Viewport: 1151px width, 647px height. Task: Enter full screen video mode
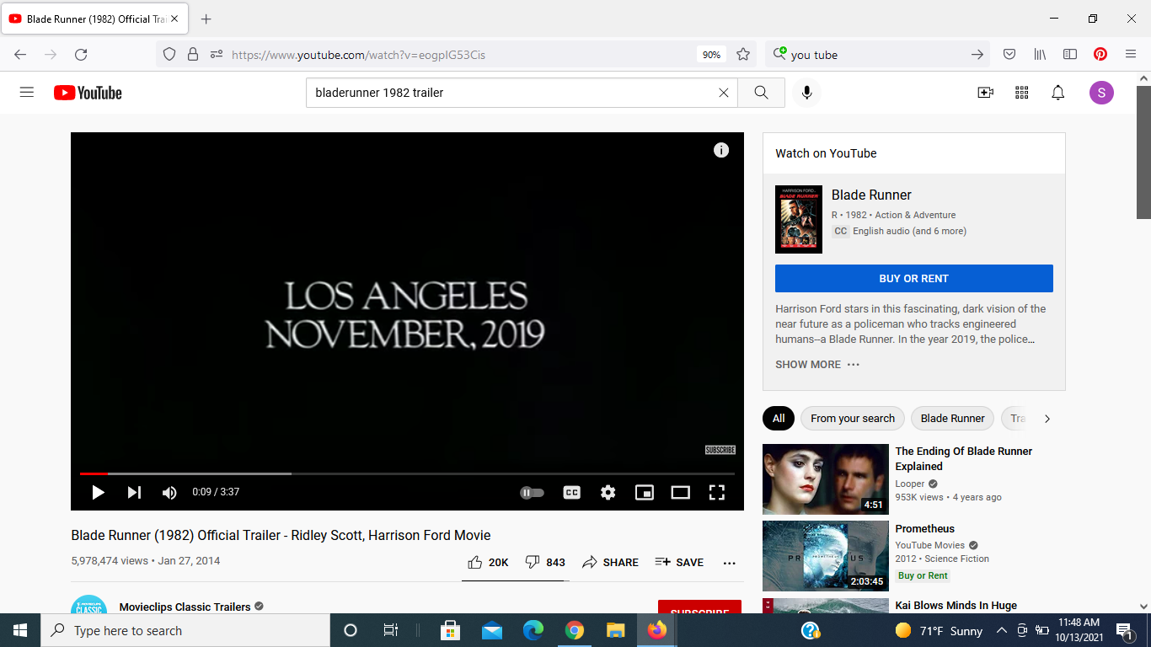717,492
